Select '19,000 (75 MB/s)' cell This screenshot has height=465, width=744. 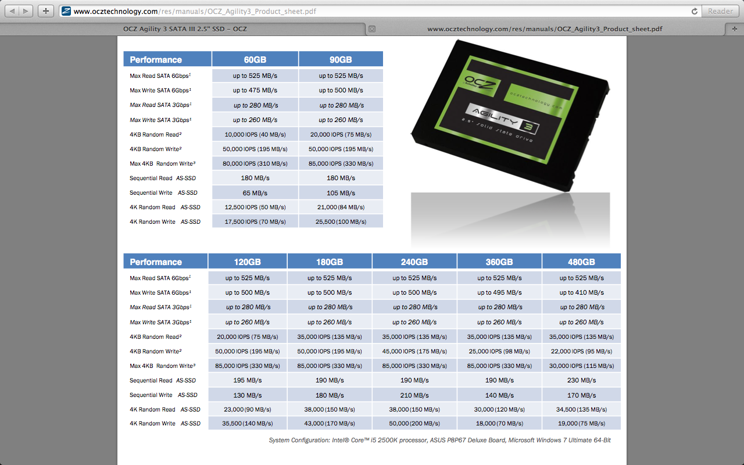(581, 424)
